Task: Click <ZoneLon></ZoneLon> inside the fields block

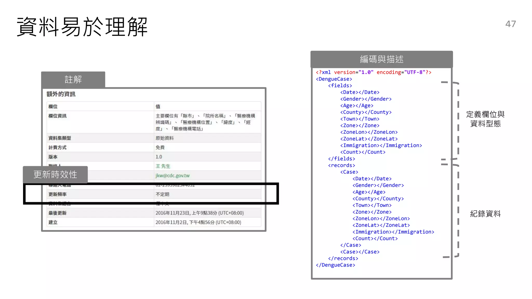Action: [369, 132]
